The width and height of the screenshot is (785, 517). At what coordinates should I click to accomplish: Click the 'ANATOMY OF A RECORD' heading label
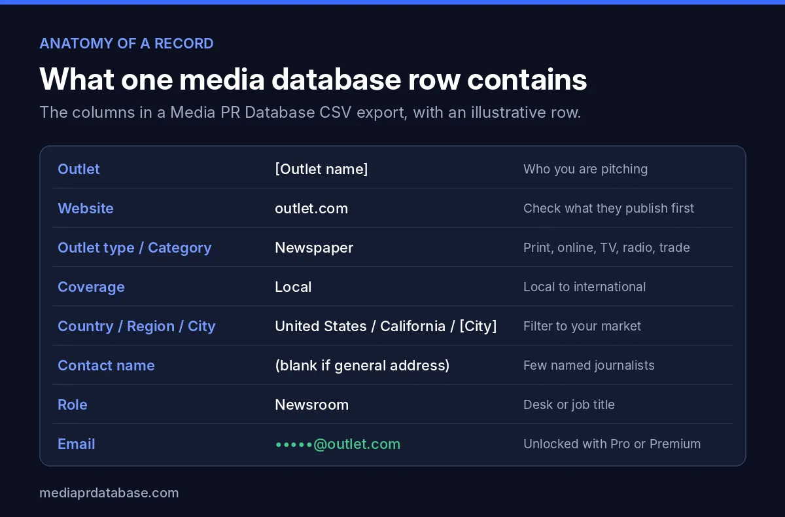(126, 44)
